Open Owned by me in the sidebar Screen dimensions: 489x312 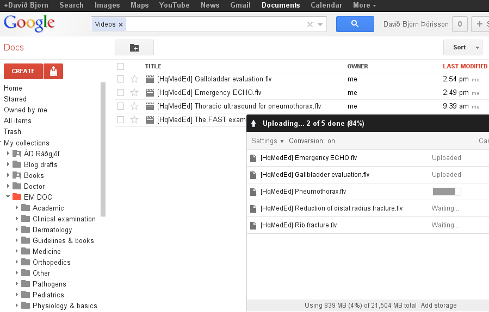click(x=25, y=110)
